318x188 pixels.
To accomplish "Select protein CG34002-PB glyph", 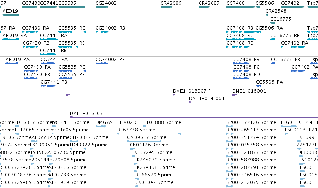I will [x=102, y=63].
